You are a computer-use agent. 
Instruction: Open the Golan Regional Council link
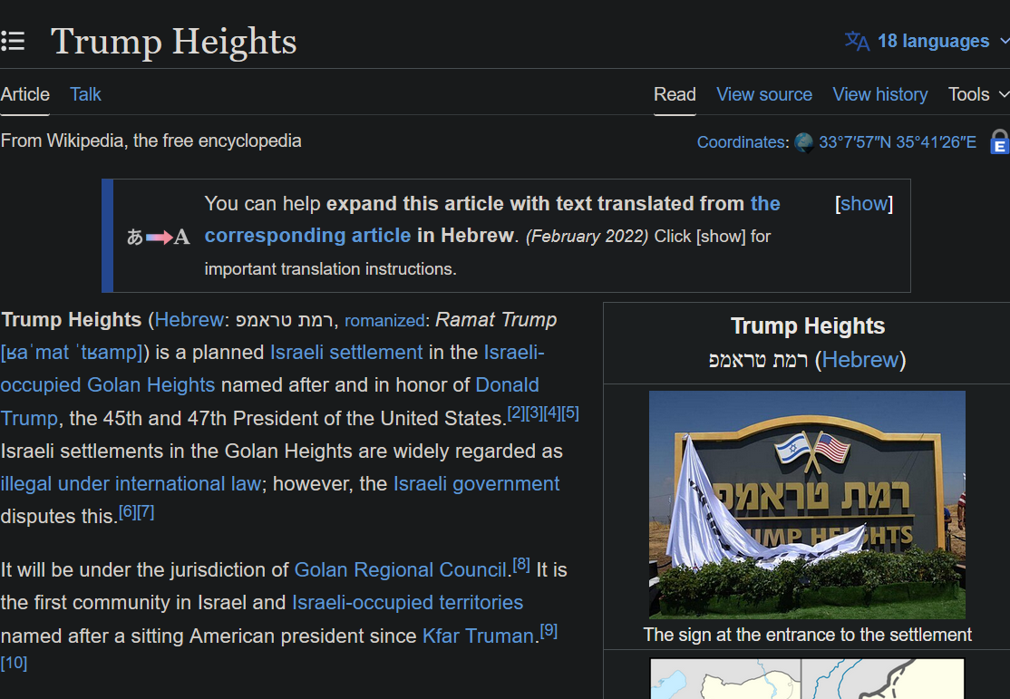pyautogui.click(x=401, y=570)
